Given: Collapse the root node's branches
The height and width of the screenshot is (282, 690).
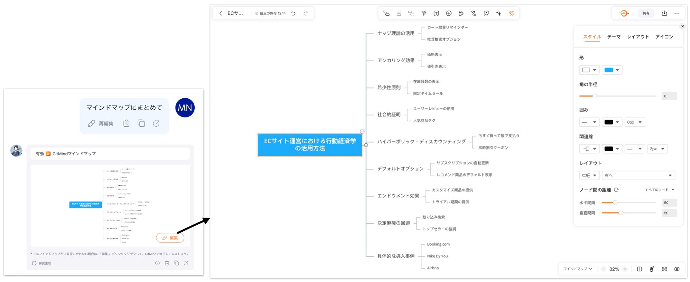Looking at the screenshot, I should 366,145.
